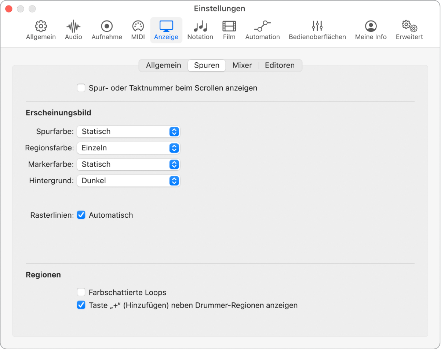The height and width of the screenshot is (350, 441).
Task: Disable Rasterlinien Automatisch checkbox
Action: [x=81, y=215]
